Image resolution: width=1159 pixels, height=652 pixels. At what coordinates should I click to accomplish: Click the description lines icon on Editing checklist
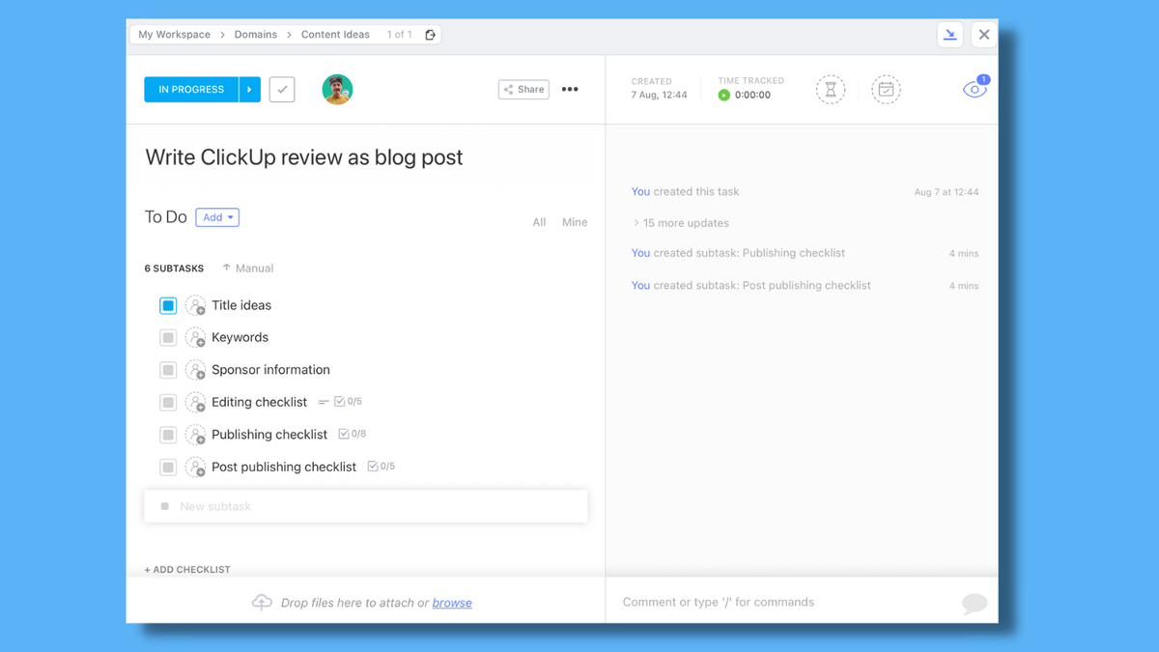coord(324,402)
